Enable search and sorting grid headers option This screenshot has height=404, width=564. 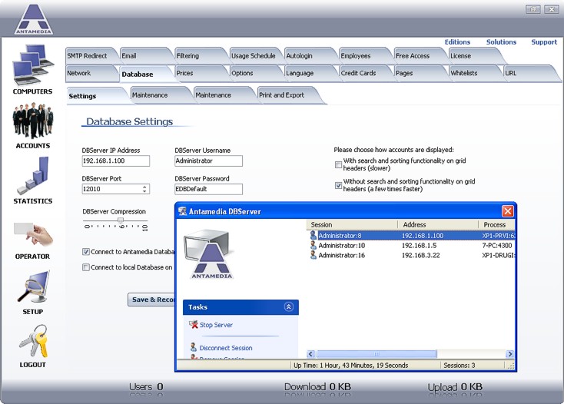tap(338, 164)
